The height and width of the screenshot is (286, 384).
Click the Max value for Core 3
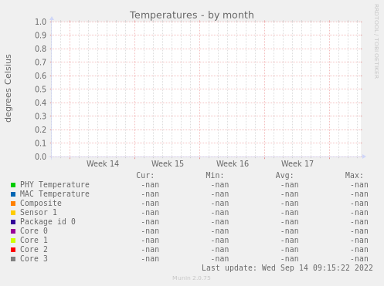pyautogui.click(x=359, y=259)
